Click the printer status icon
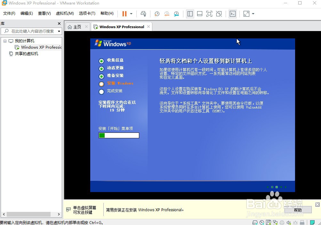Screen dimensions: 321x225 coord(282,222)
